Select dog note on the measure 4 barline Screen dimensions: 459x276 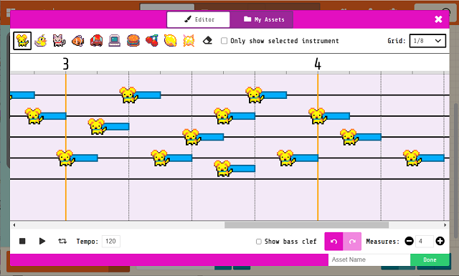pyautogui.click(x=317, y=116)
